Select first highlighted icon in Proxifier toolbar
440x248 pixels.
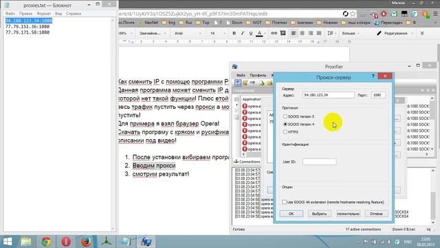click(x=238, y=83)
